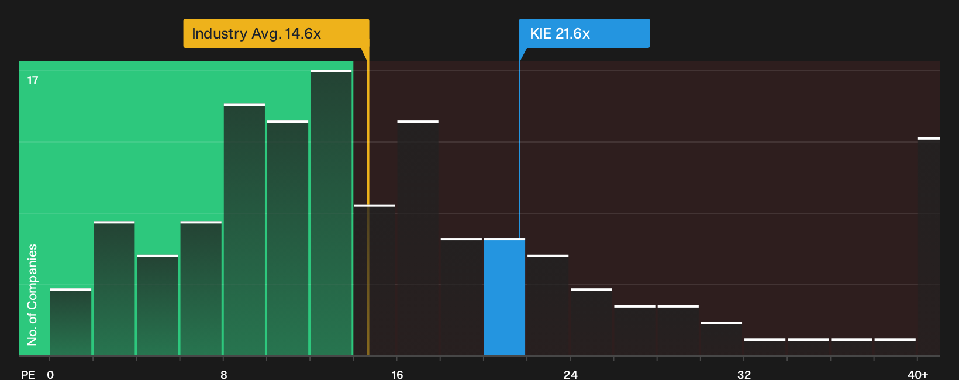Click the Industry Avg. 14.6x label
This screenshot has width=959, height=380.
pyautogui.click(x=276, y=33)
